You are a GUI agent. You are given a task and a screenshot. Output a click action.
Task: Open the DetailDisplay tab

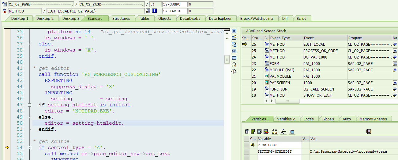190,18
